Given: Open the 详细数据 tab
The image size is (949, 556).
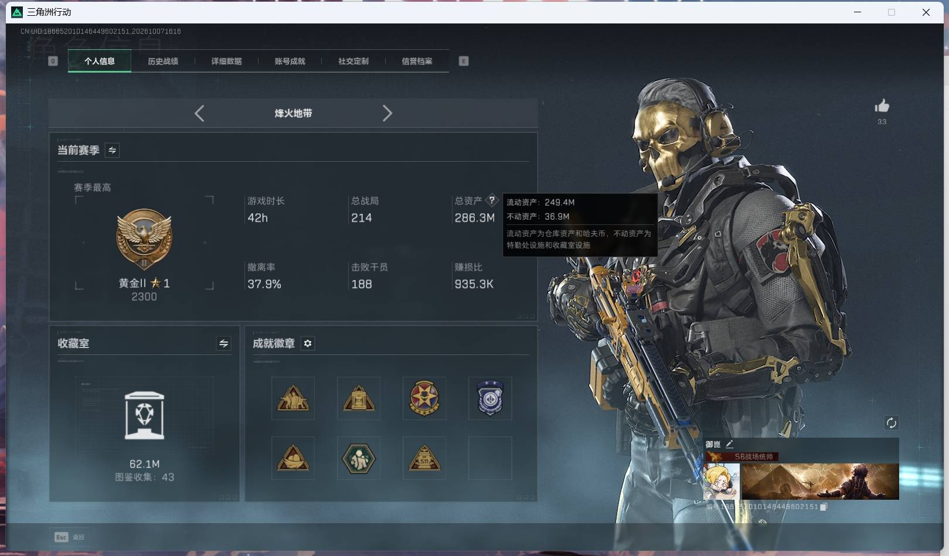Looking at the screenshot, I should 226,61.
